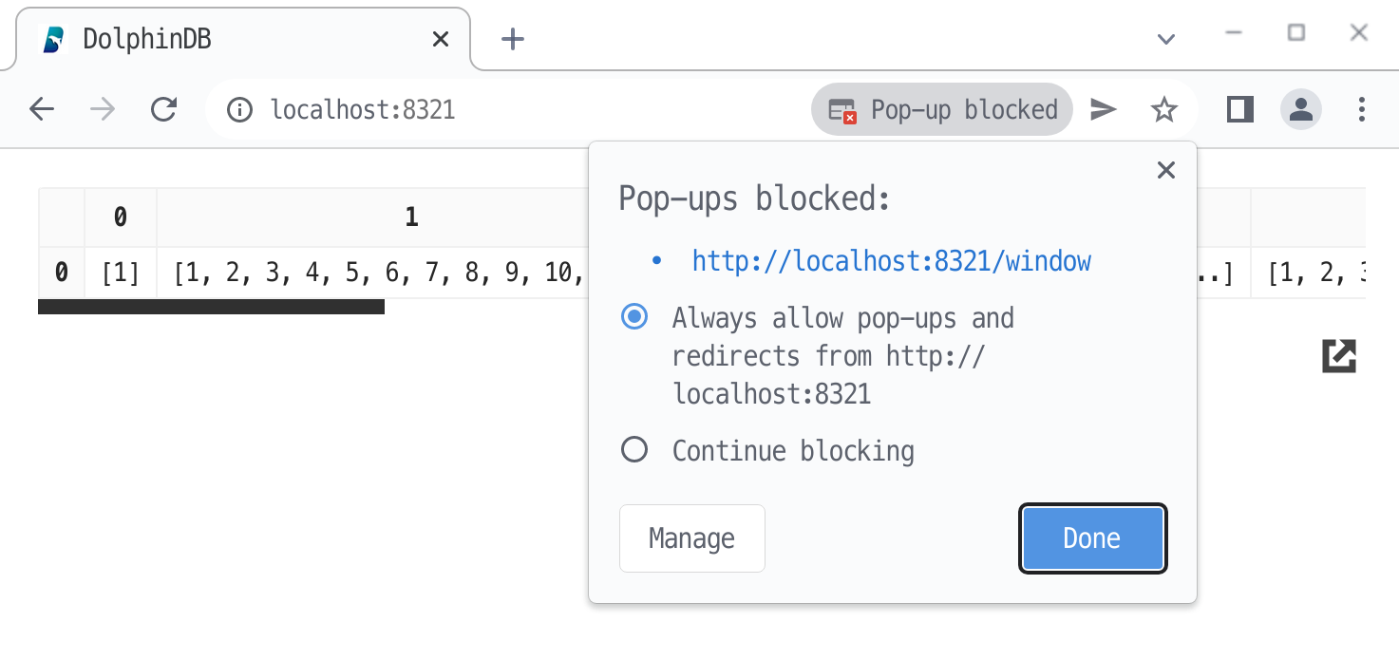Image resolution: width=1399 pixels, height=660 pixels.
Task: Select Always allow pop-ups and redirects option
Action: 634,317
